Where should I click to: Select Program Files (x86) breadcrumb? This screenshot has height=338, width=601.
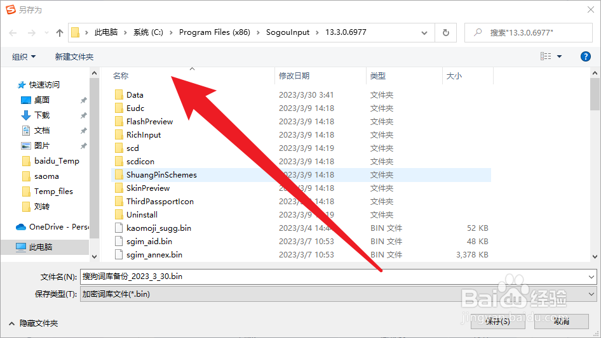215,32
